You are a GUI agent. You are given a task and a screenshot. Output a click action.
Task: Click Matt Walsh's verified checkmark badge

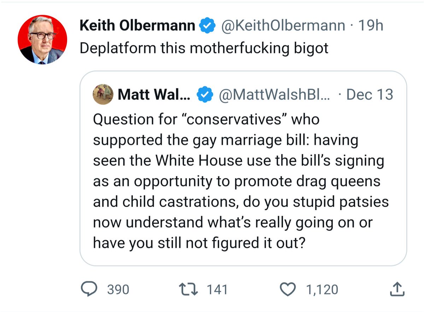(x=204, y=95)
